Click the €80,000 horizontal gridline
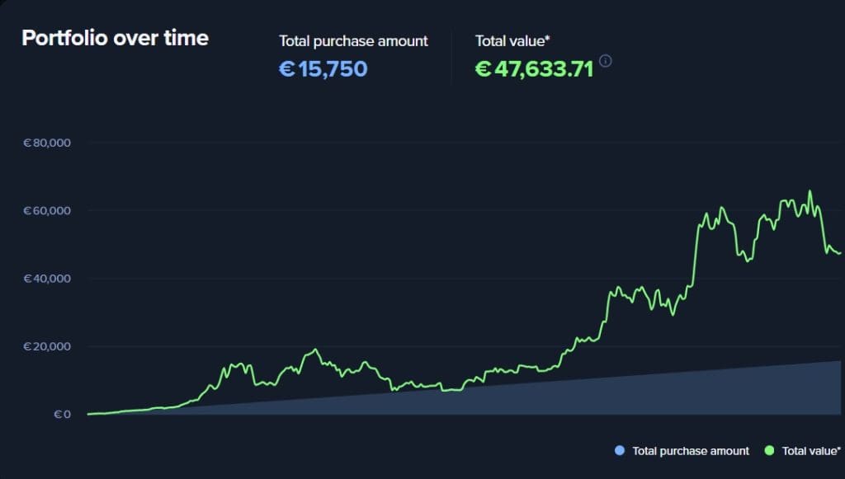 pos(413,143)
